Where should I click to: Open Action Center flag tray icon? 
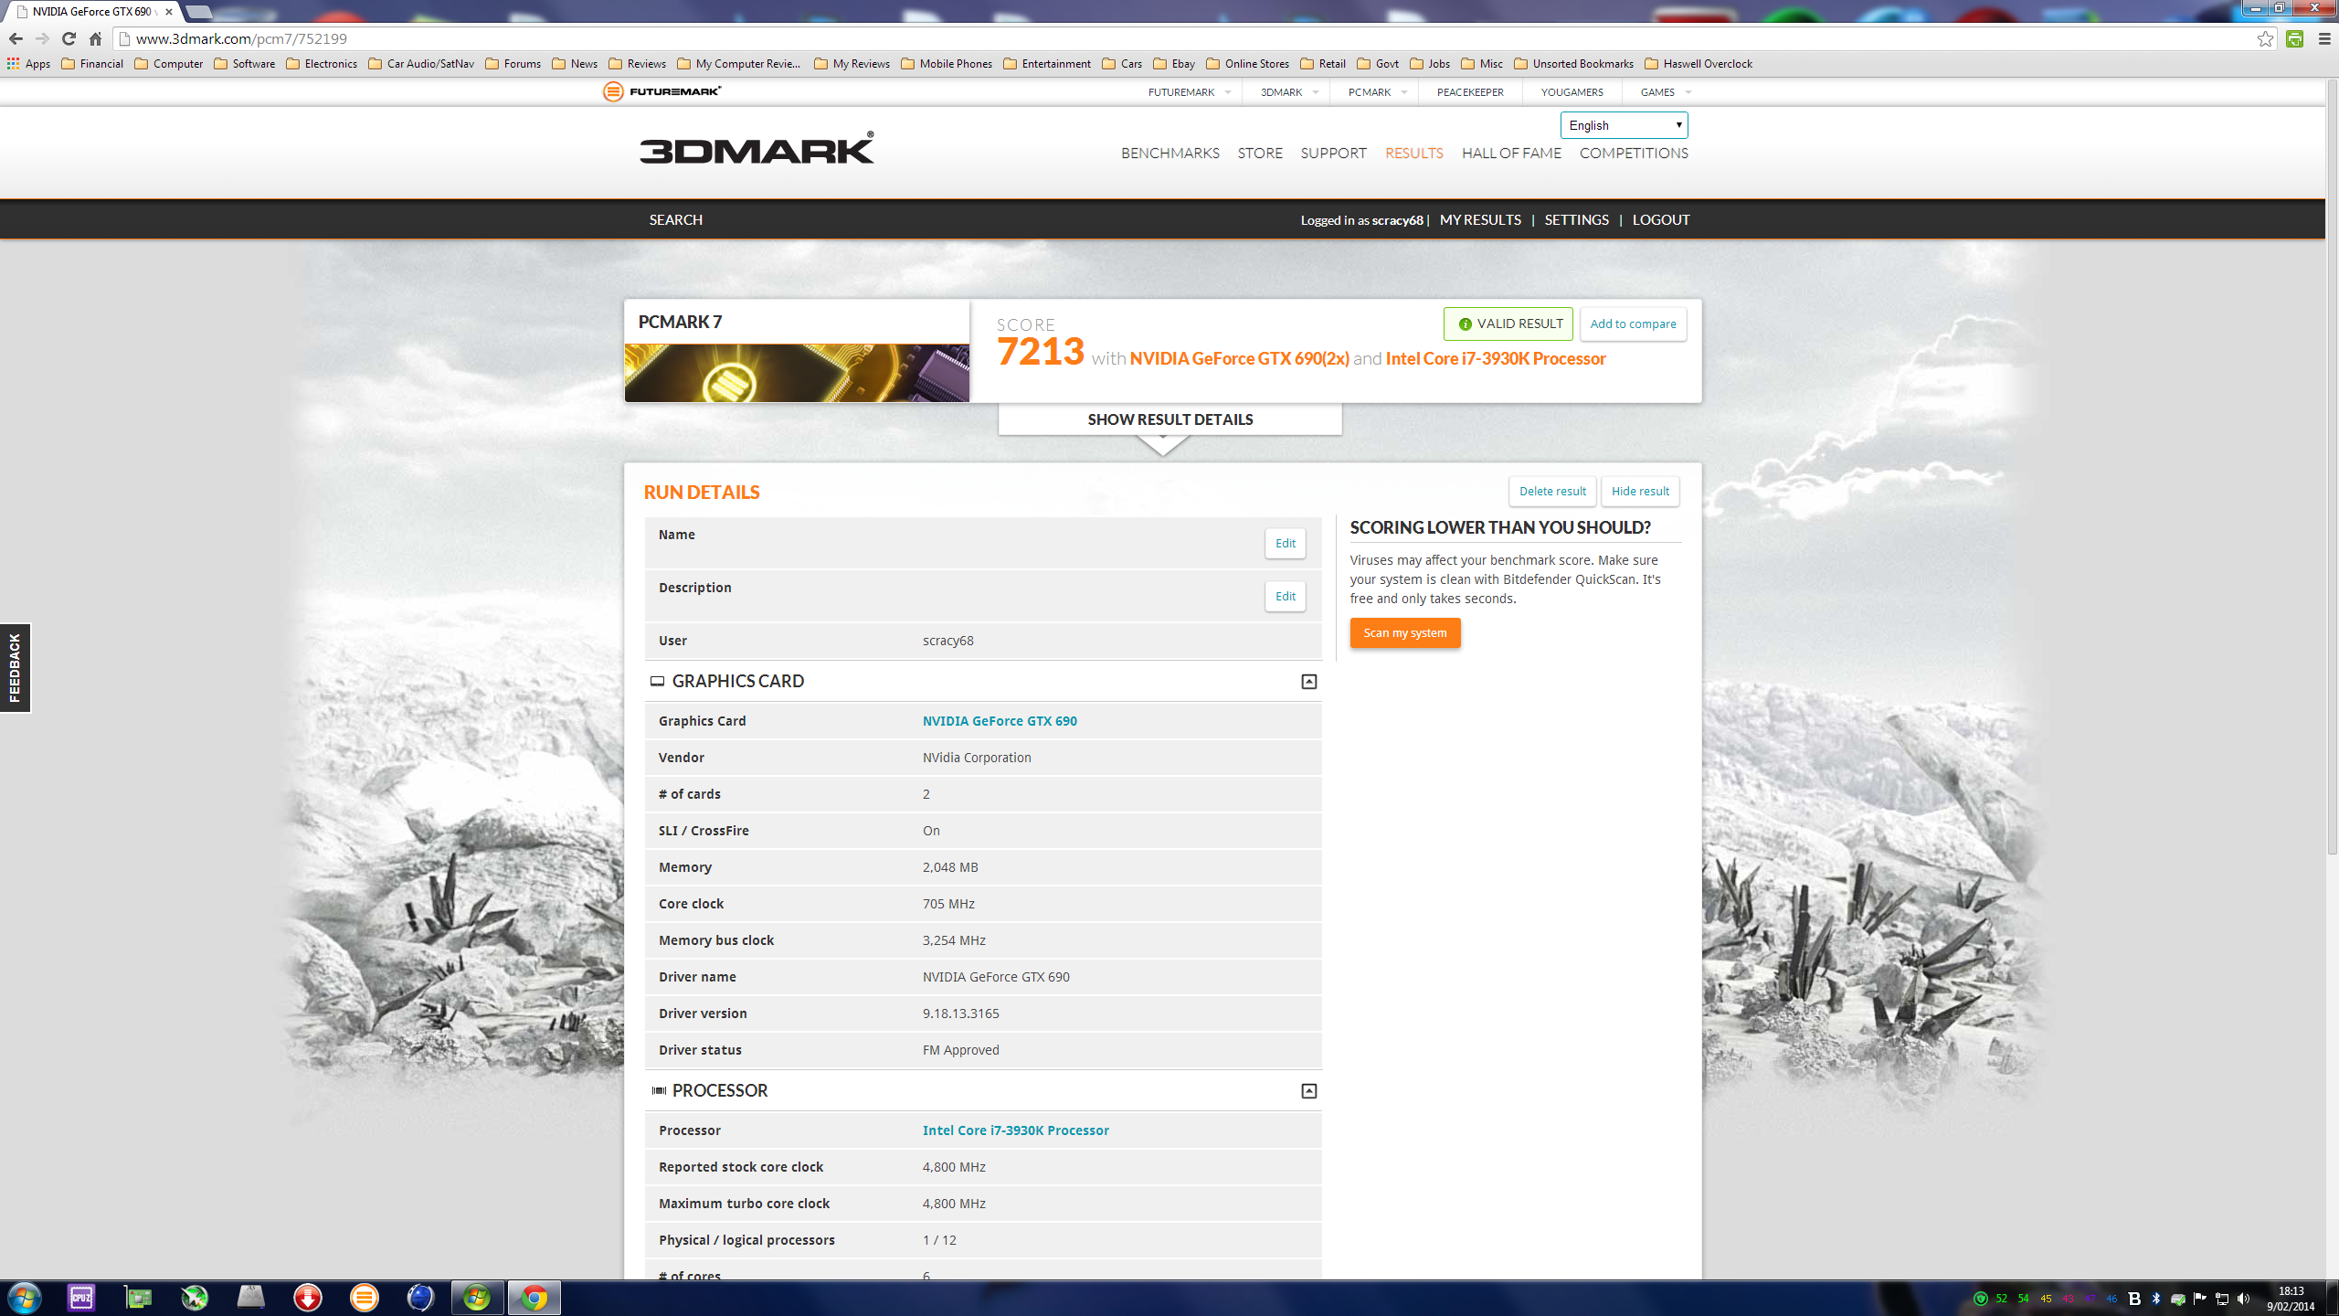(2200, 1299)
